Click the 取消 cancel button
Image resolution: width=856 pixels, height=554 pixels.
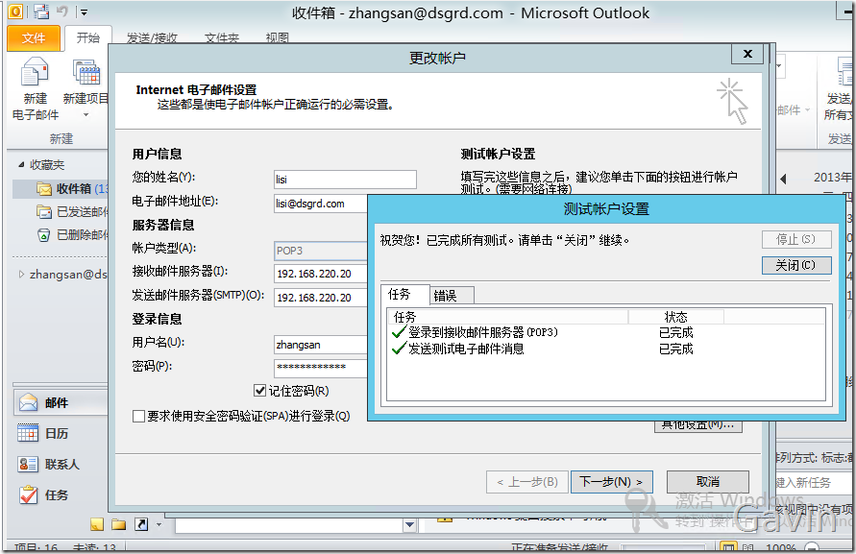tap(708, 482)
